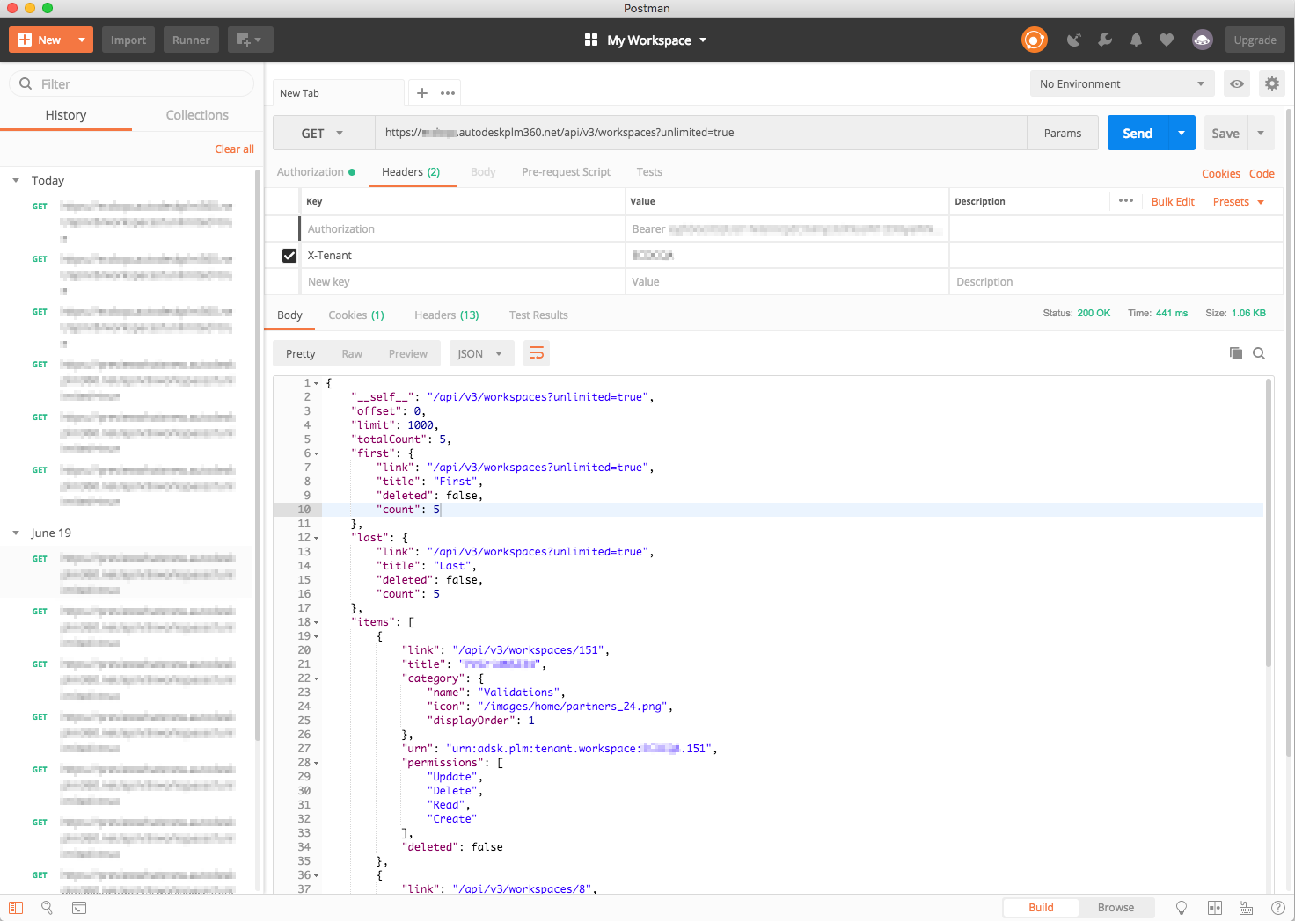Search within the response body

(x=1259, y=353)
